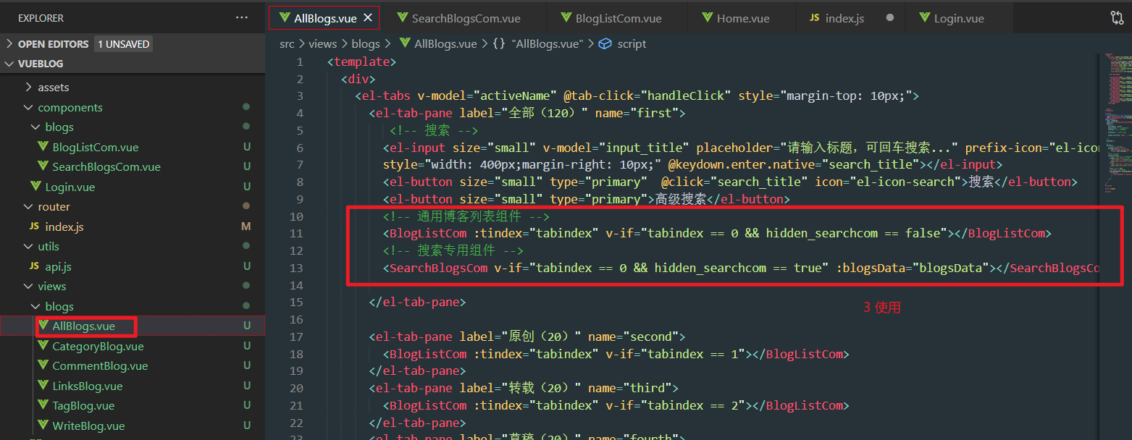Open the compare changes icon top right
The height and width of the screenshot is (440, 1132).
[x=1117, y=17]
